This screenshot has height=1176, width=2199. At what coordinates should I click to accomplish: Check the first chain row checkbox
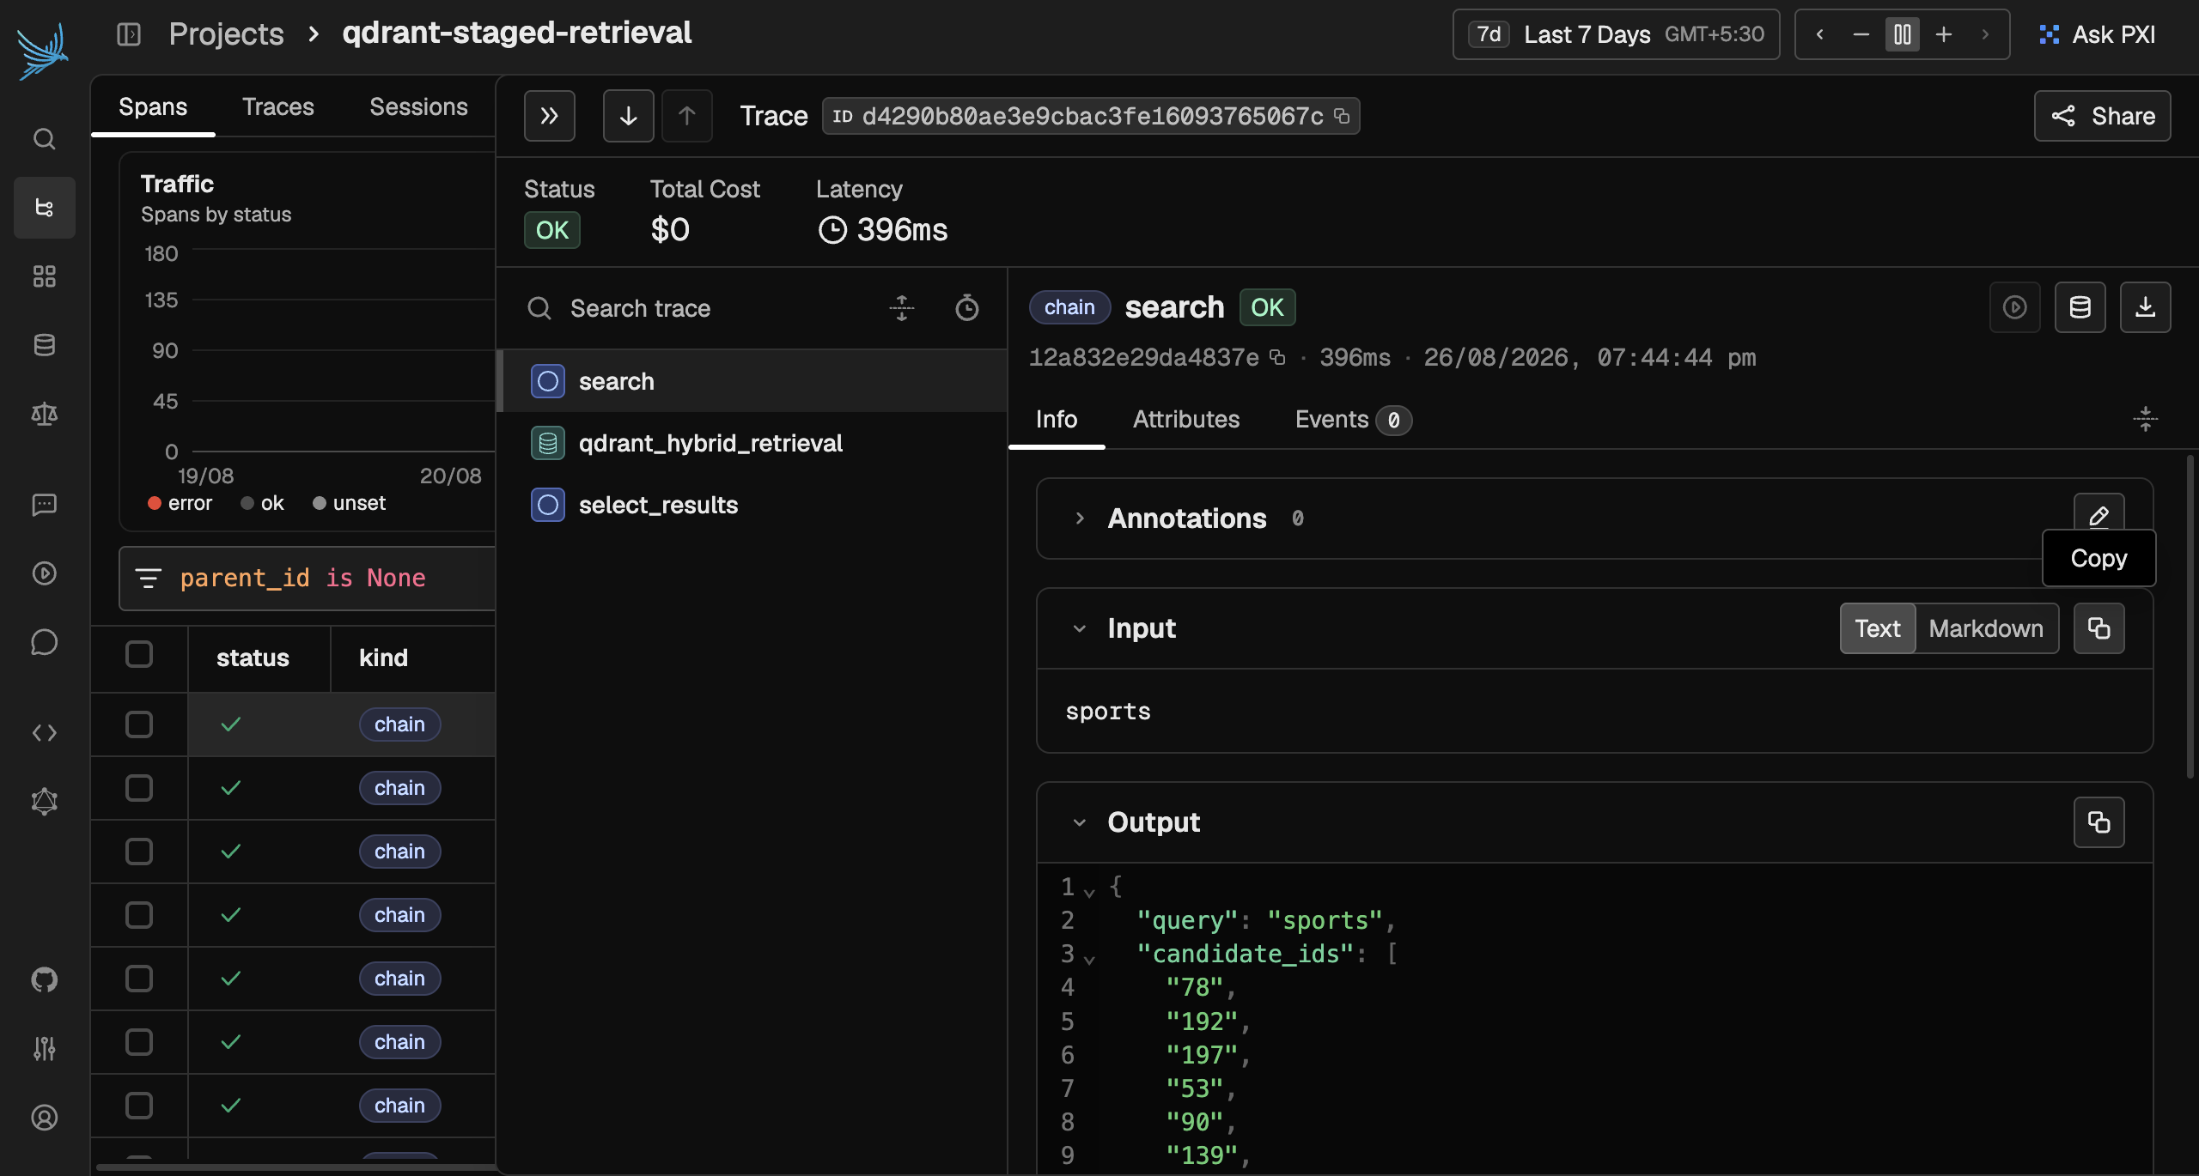(x=139, y=724)
